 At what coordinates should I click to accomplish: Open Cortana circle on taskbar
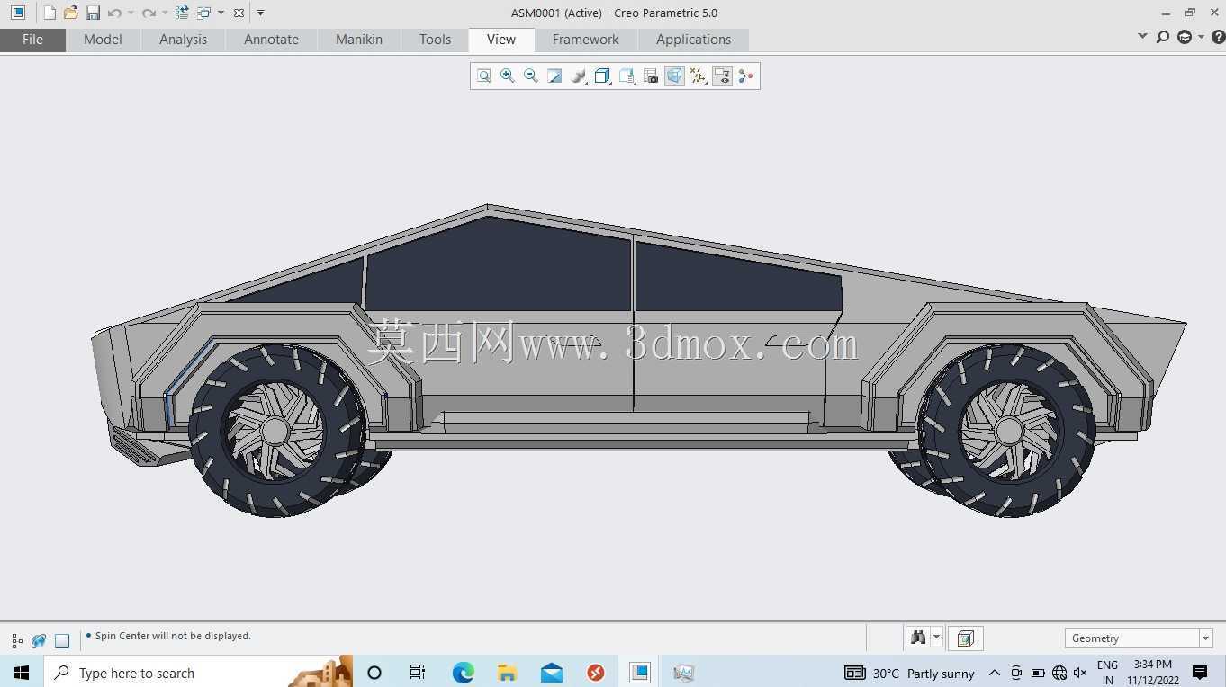[374, 673]
